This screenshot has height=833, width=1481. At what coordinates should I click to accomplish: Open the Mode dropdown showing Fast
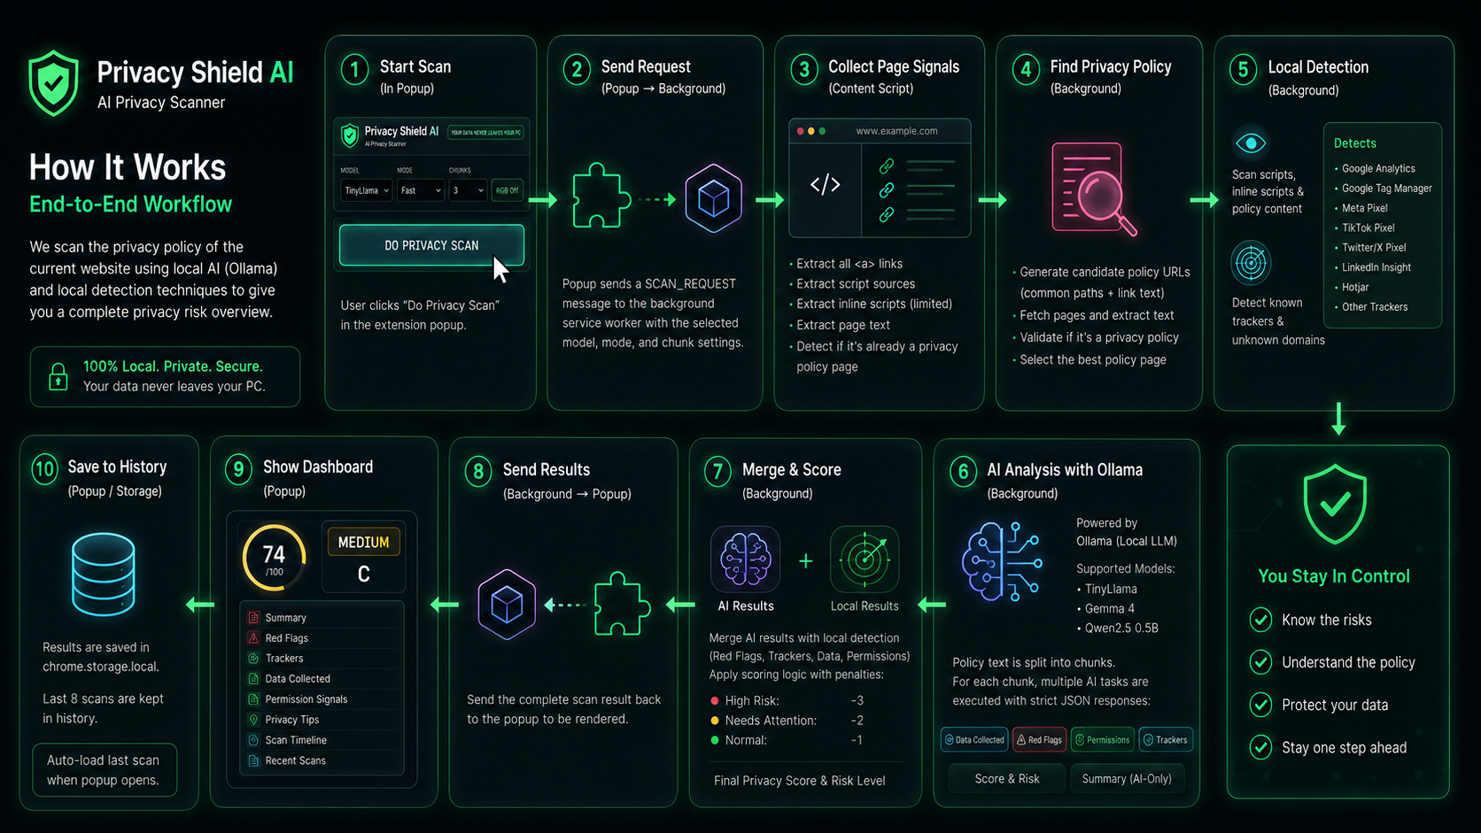point(420,190)
